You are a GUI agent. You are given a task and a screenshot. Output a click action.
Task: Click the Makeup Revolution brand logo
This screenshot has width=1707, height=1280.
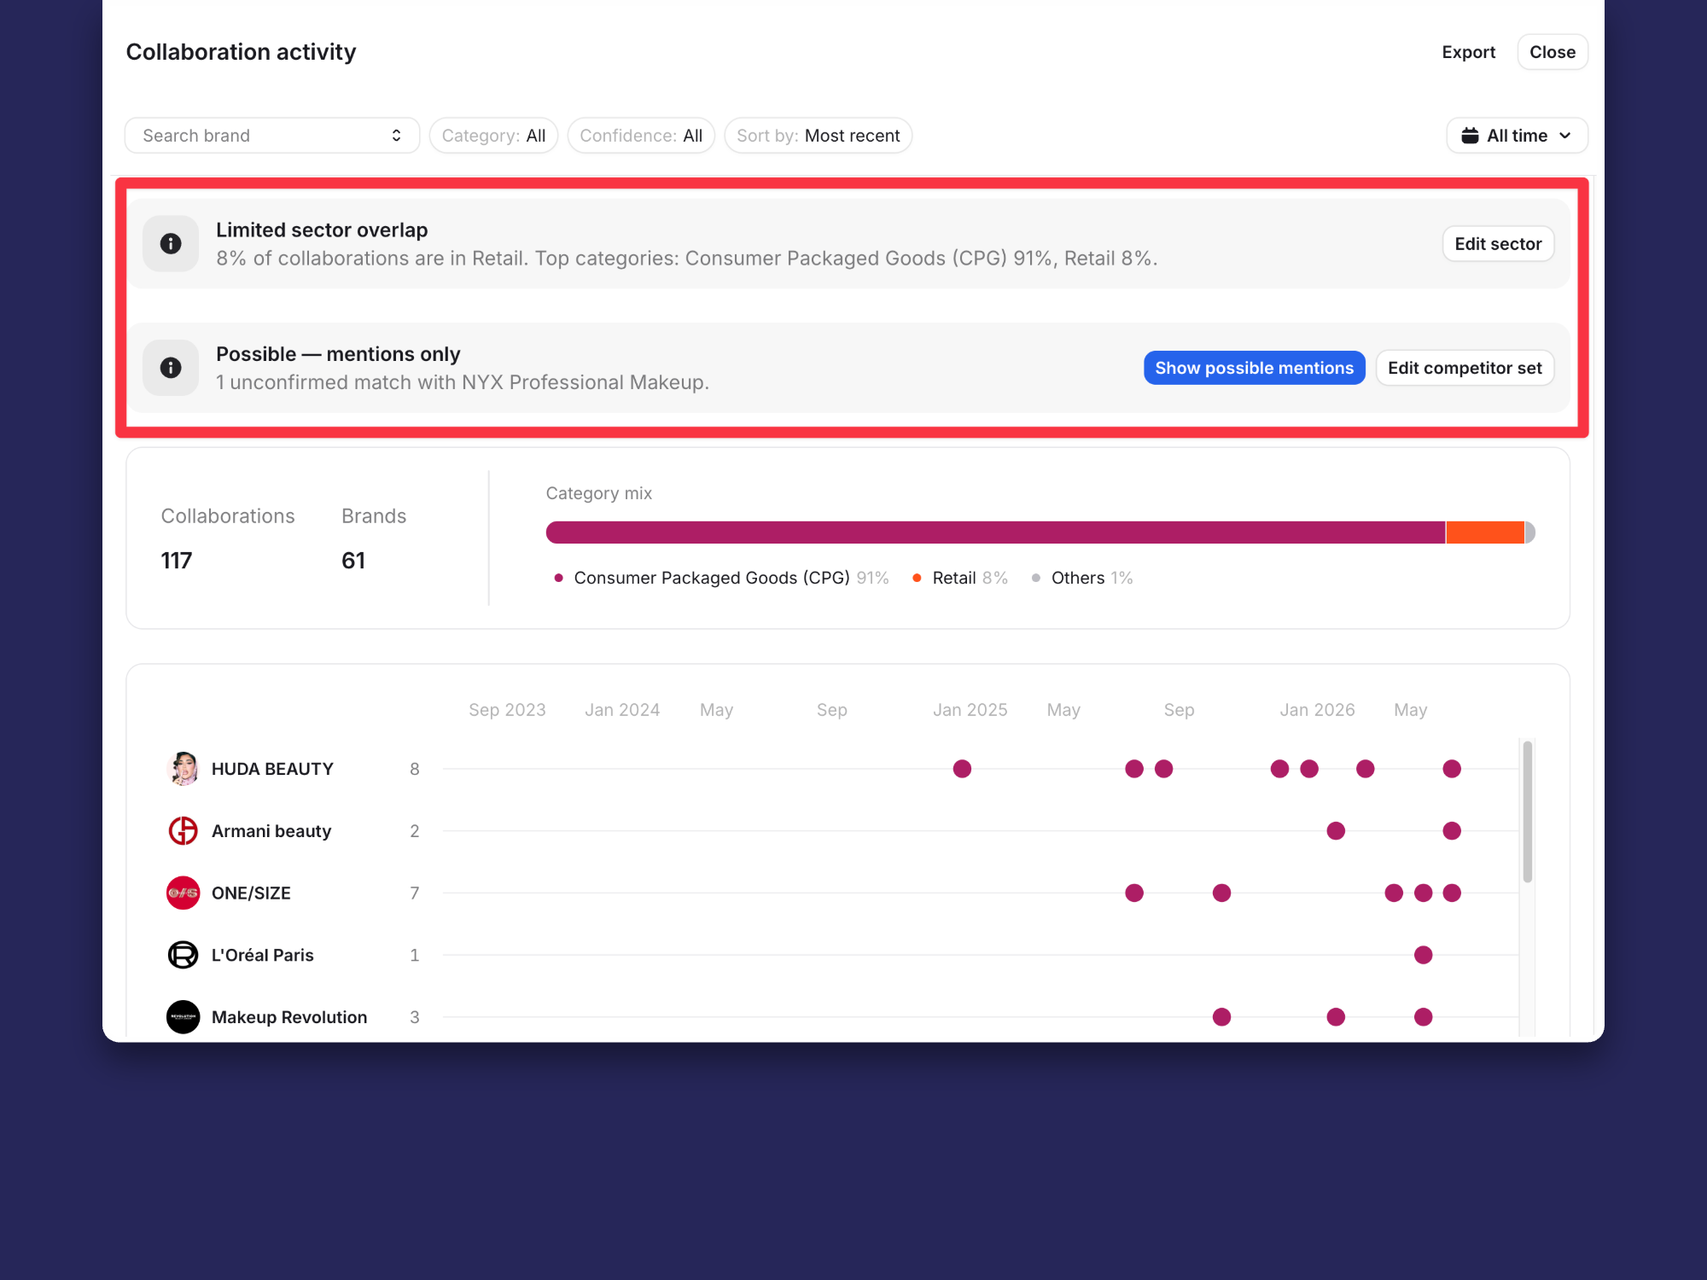click(183, 1017)
